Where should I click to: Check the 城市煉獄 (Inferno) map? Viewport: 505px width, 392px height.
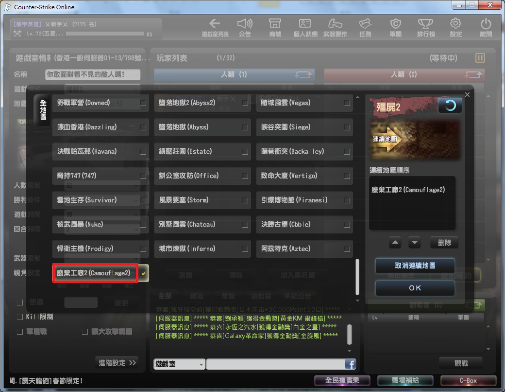[245, 249]
